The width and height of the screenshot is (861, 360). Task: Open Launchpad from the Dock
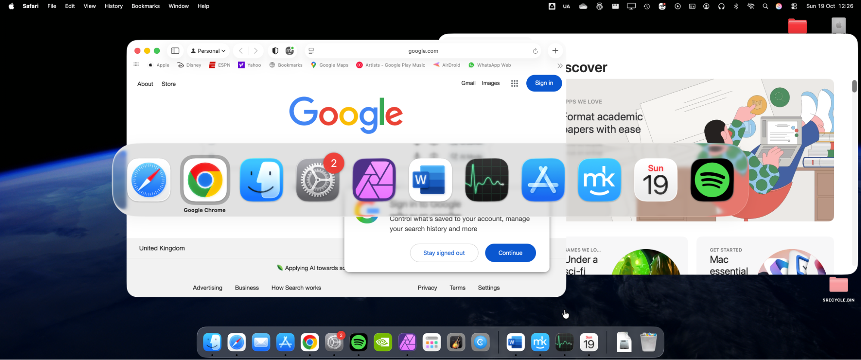[432, 342]
